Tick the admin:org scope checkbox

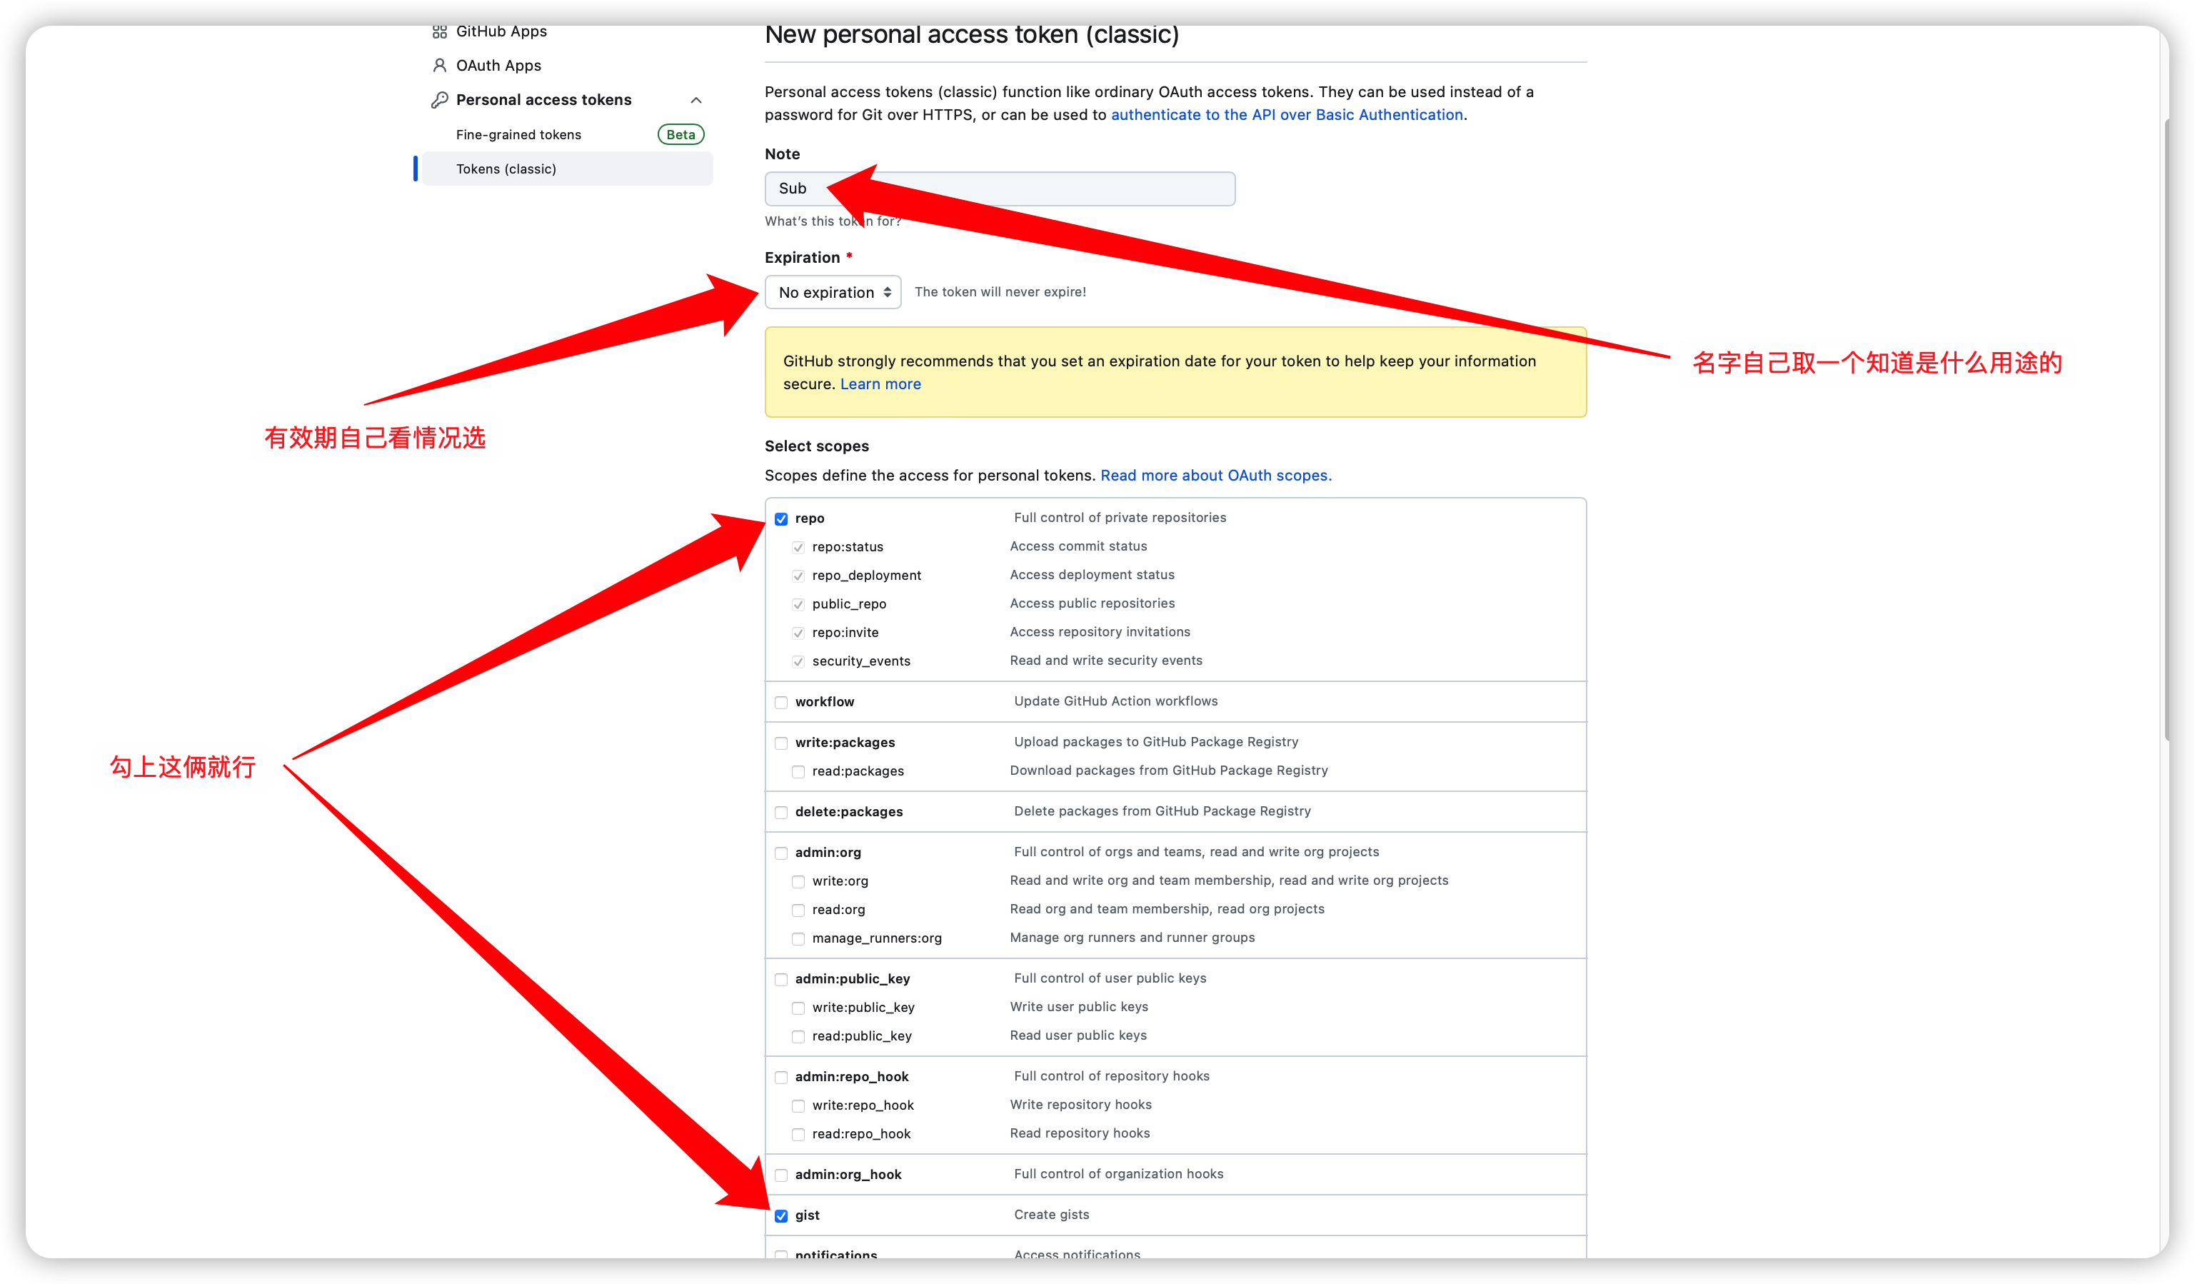pos(781,853)
